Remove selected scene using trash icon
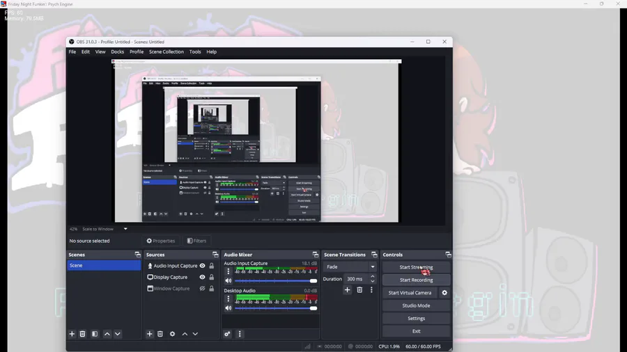This screenshot has height=352, width=627. pos(82,334)
